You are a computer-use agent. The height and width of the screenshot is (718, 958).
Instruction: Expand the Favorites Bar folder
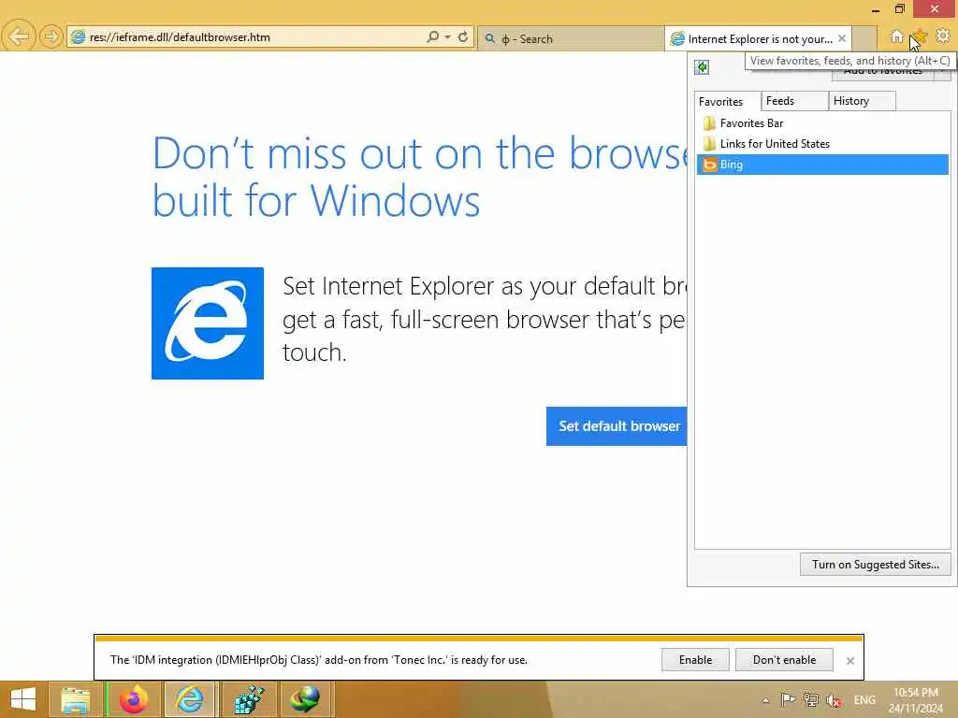click(x=822, y=123)
